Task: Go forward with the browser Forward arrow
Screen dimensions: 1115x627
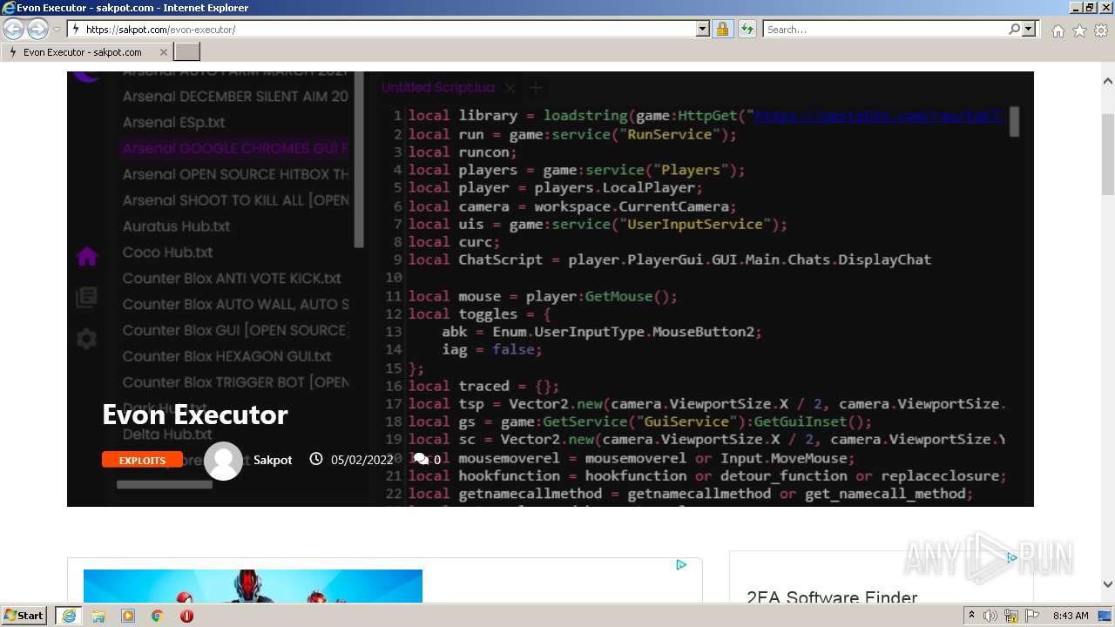Action: 37,29
